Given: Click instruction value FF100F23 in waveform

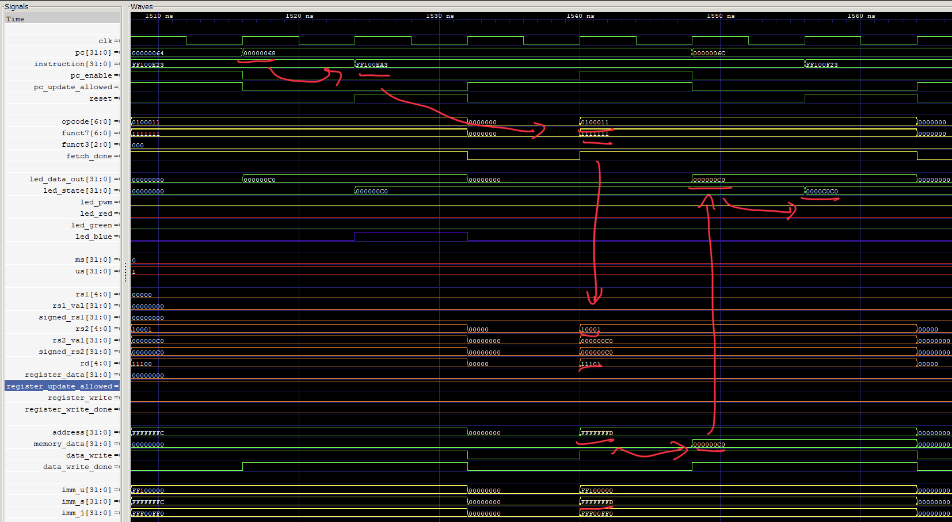Looking at the screenshot, I should pos(822,64).
